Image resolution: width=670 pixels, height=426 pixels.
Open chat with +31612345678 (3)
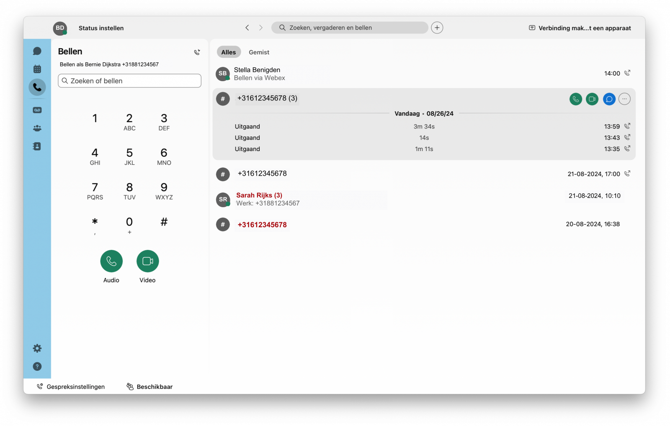click(609, 99)
